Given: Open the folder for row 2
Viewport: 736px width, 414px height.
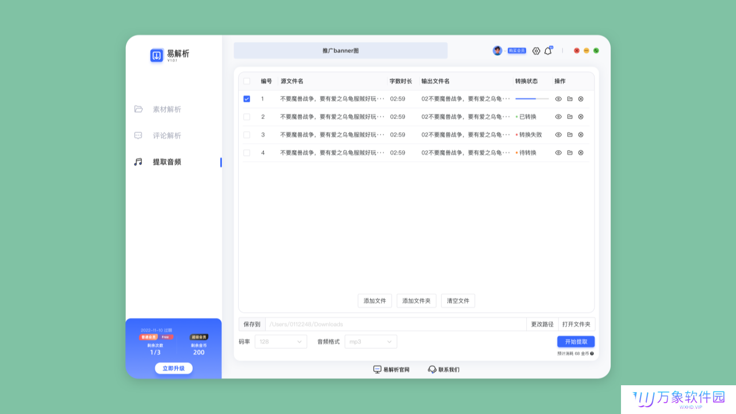Looking at the screenshot, I should [x=570, y=117].
